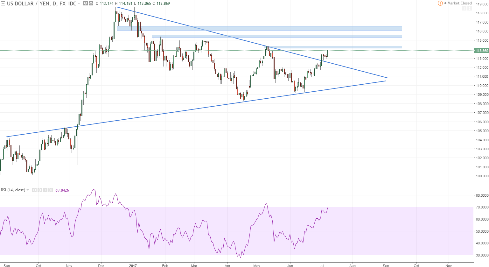This screenshot has height=267, width=489.
Task: Collapse the USD/YEN legend with minus box
Action: click(x=3, y=4)
